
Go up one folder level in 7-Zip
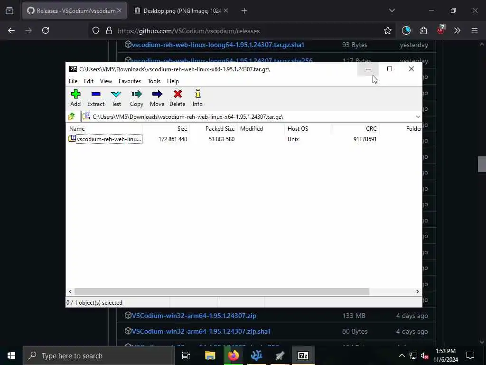coord(72,117)
